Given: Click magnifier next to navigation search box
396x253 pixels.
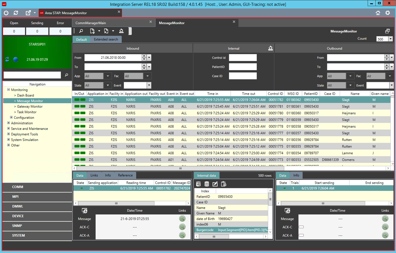Looking at the screenshot, I should [66, 75].
